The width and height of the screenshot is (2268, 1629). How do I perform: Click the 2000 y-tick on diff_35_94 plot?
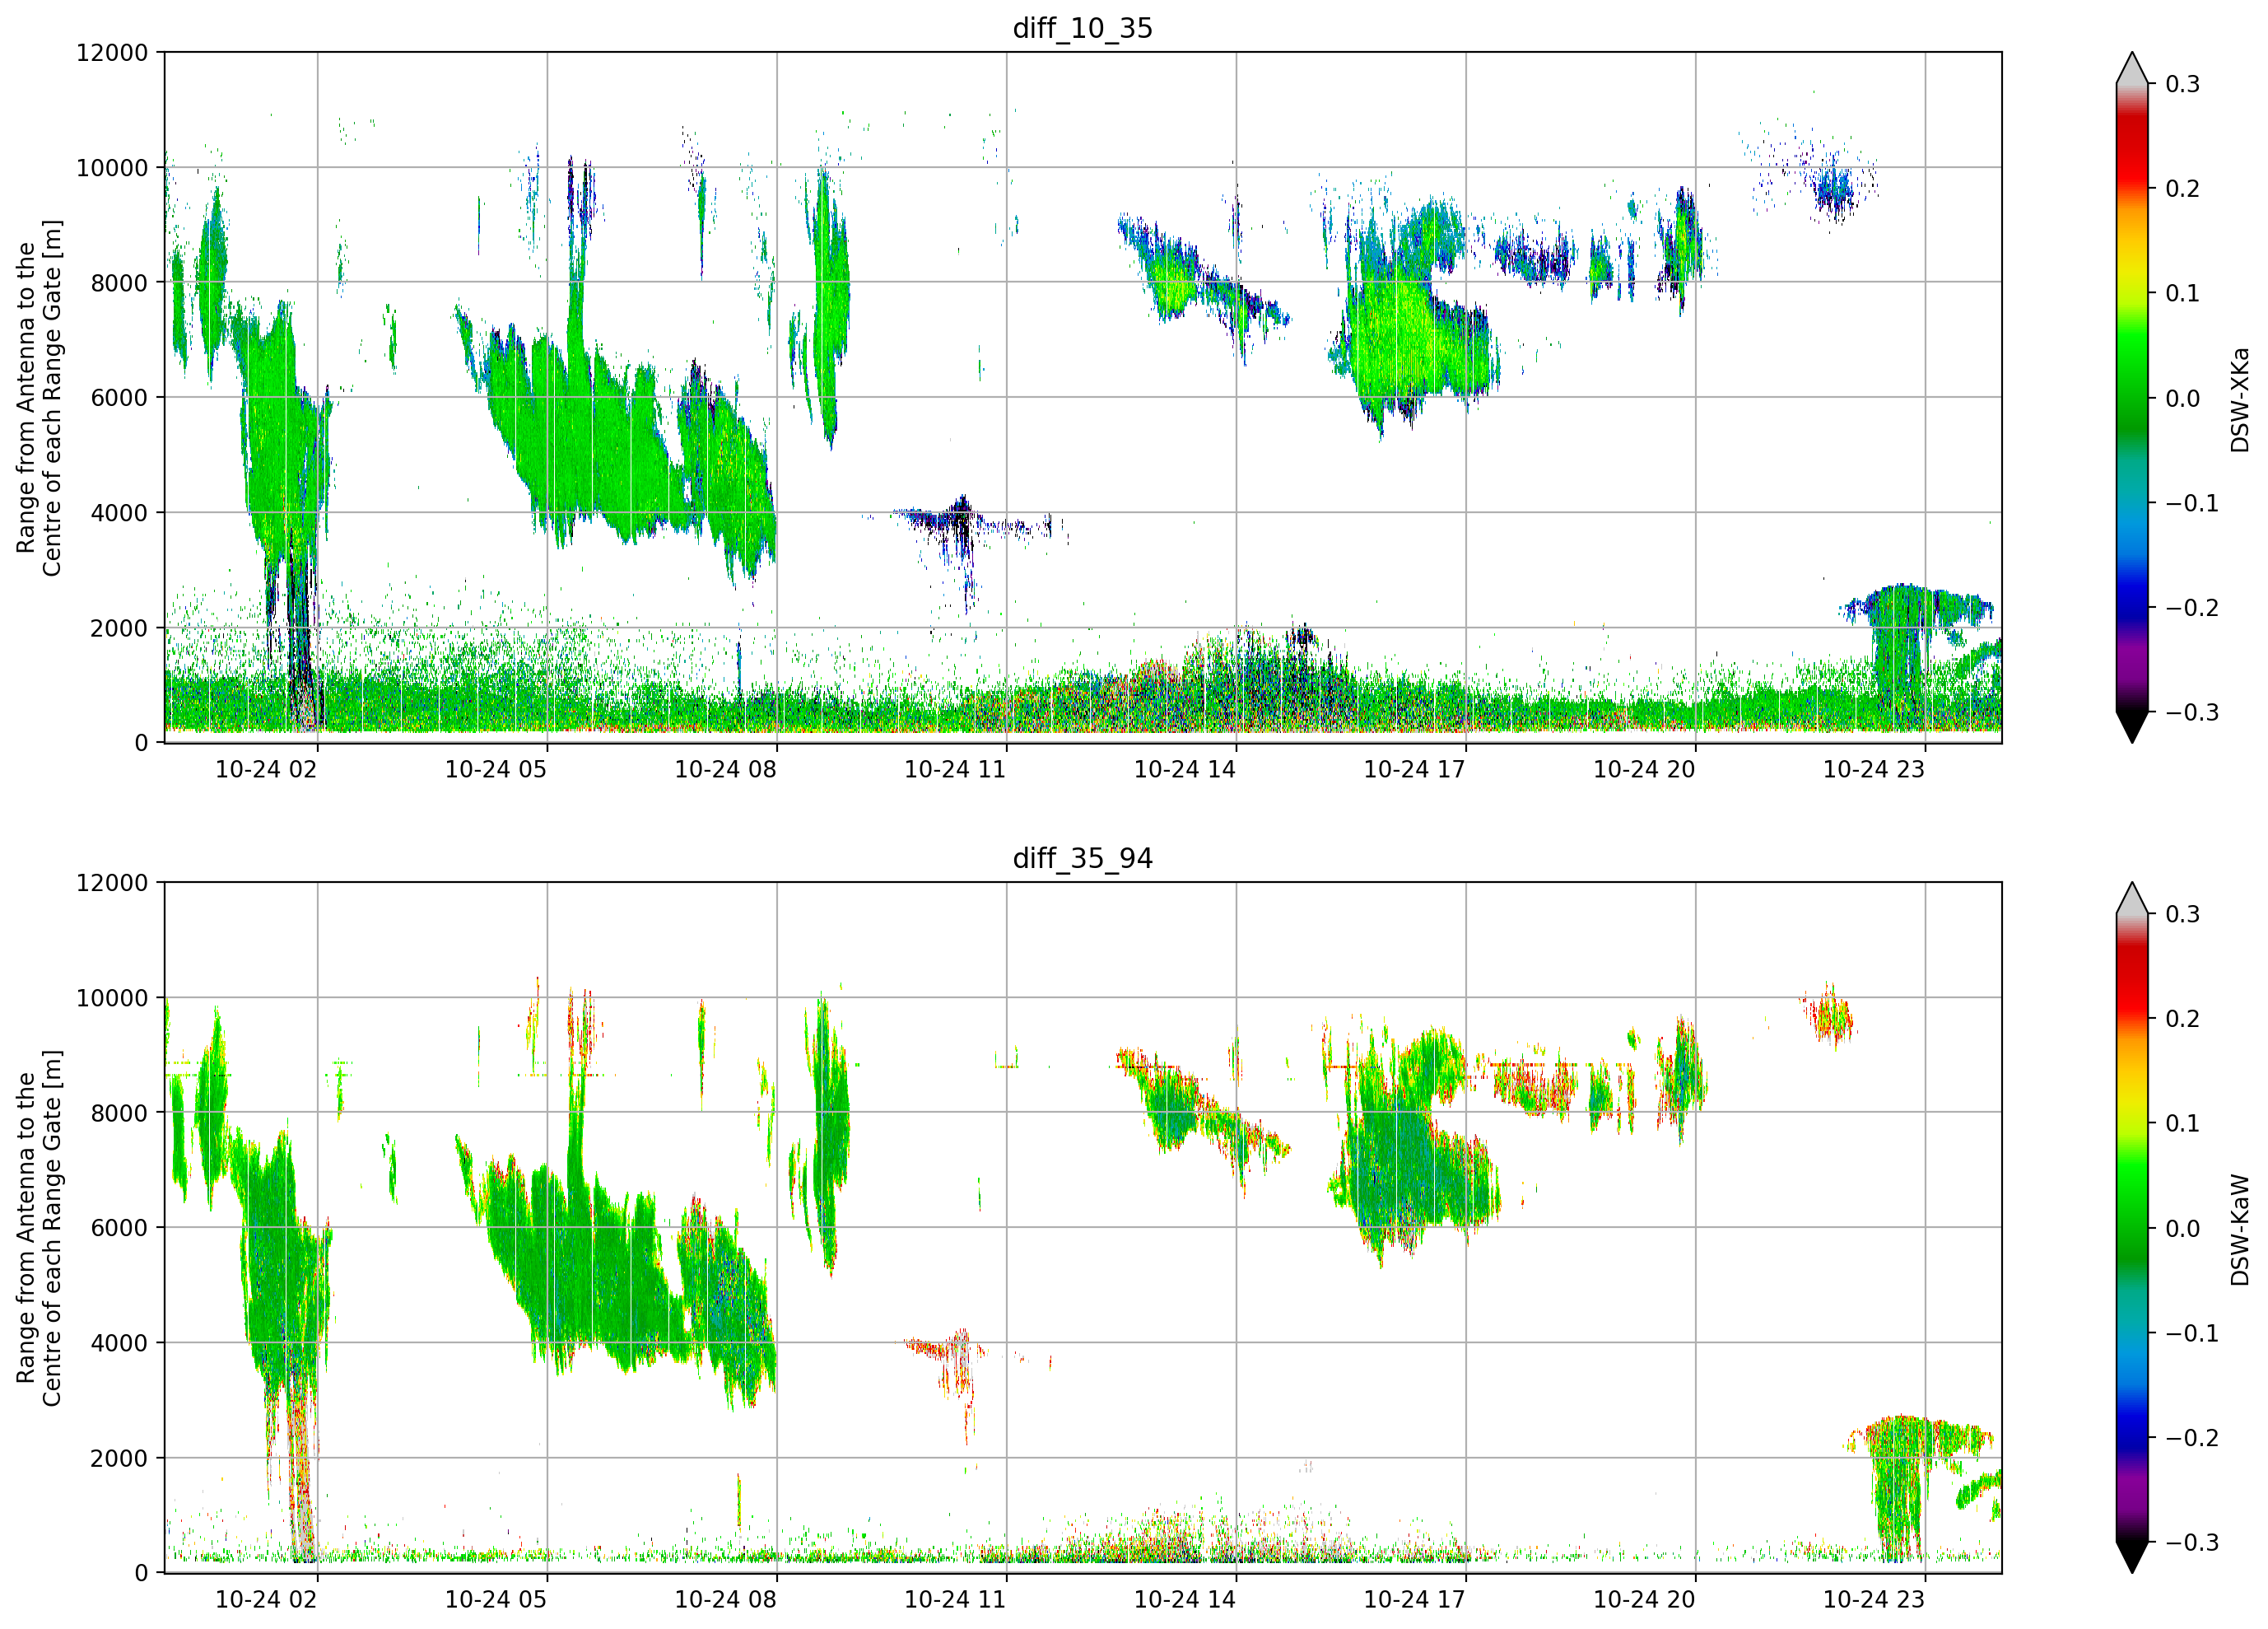(119, 1458)
